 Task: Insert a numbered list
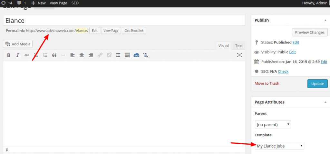[45, 55]
